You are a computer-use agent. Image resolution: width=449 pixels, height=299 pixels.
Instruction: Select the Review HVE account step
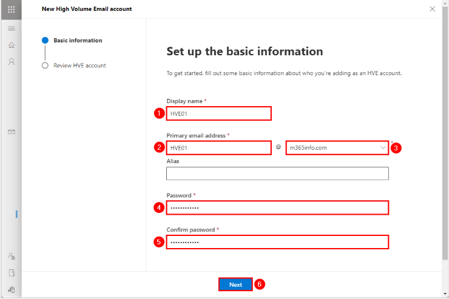[x=79, y=66]
